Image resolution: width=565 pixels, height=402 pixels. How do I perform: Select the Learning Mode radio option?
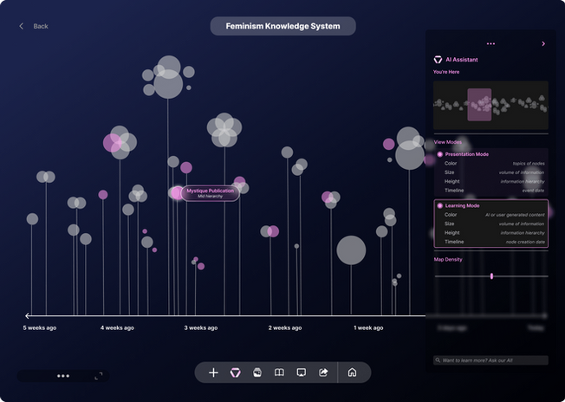tap(440, 205)
